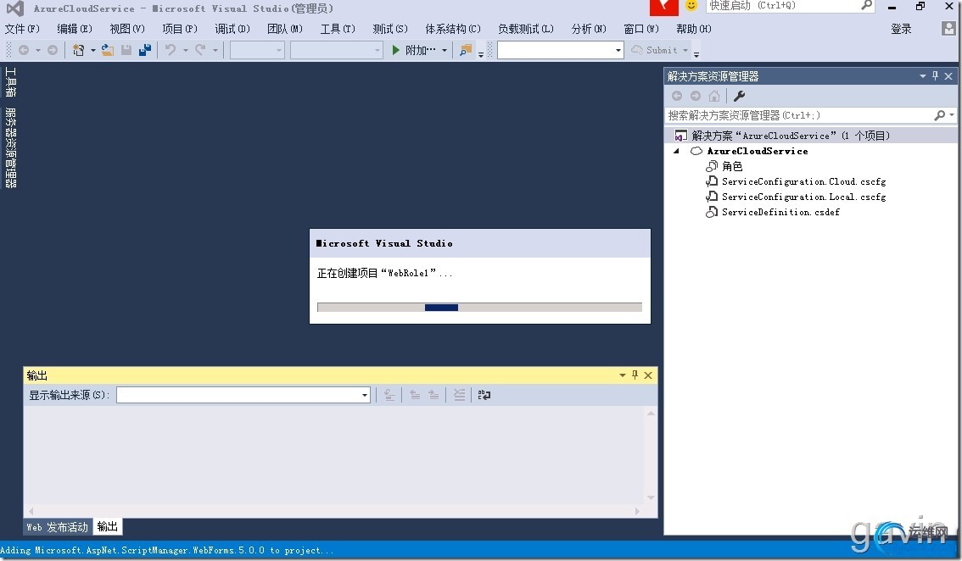Open the Analyze menu
Image resolution: width=962 pixels, height=561 pixels.
(x=589, y=29)
